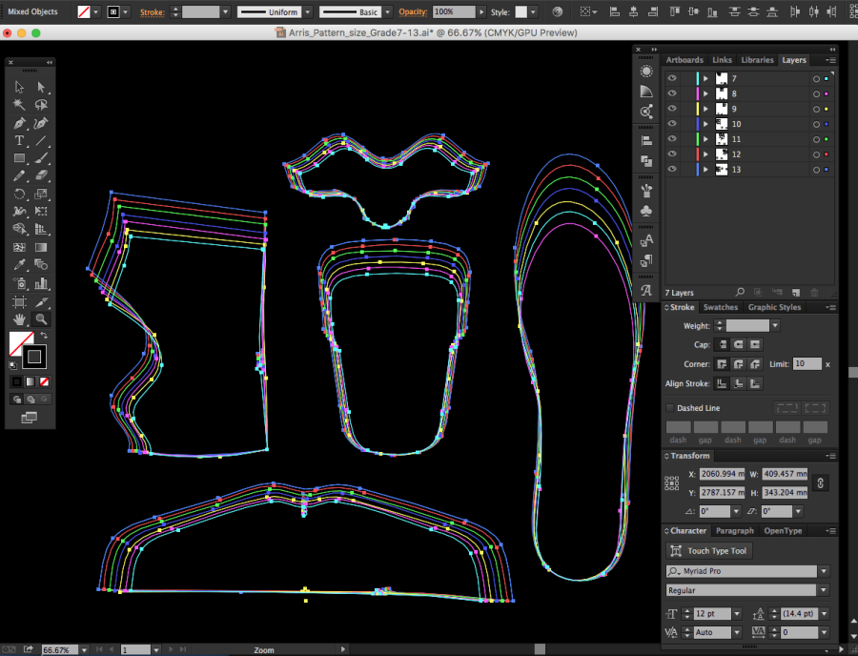
Task: Toggle visibility of layer 13
Action: pos(672,168)
